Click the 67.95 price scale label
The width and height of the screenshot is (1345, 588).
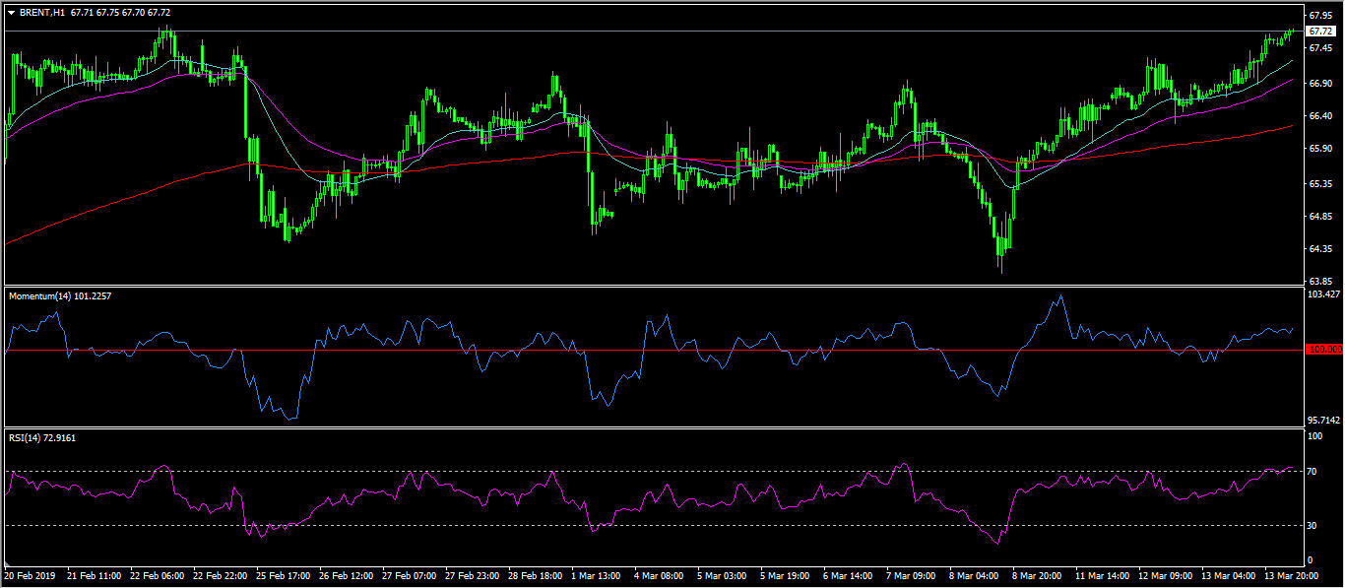(1319, 16)
